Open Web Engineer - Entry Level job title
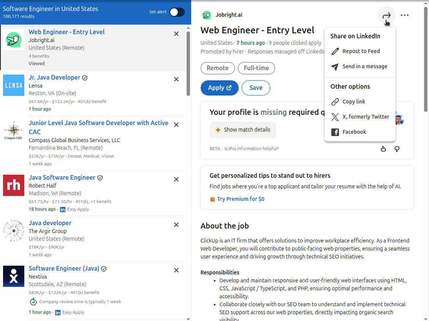 pos(66,32)
